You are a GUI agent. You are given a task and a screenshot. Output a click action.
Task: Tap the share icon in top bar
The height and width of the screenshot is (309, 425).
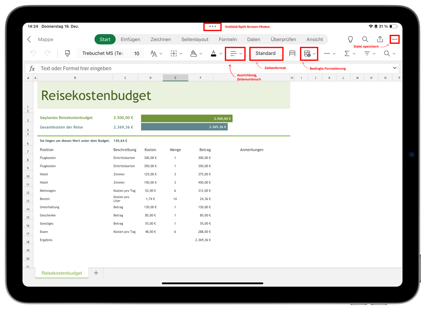380,39
